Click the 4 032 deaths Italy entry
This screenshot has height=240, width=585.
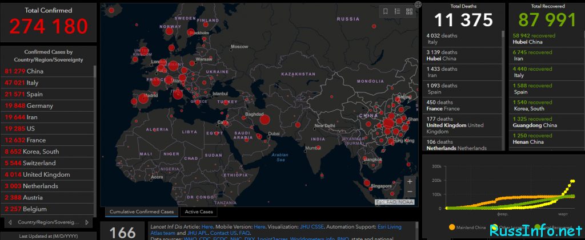[x=462, y=39]
